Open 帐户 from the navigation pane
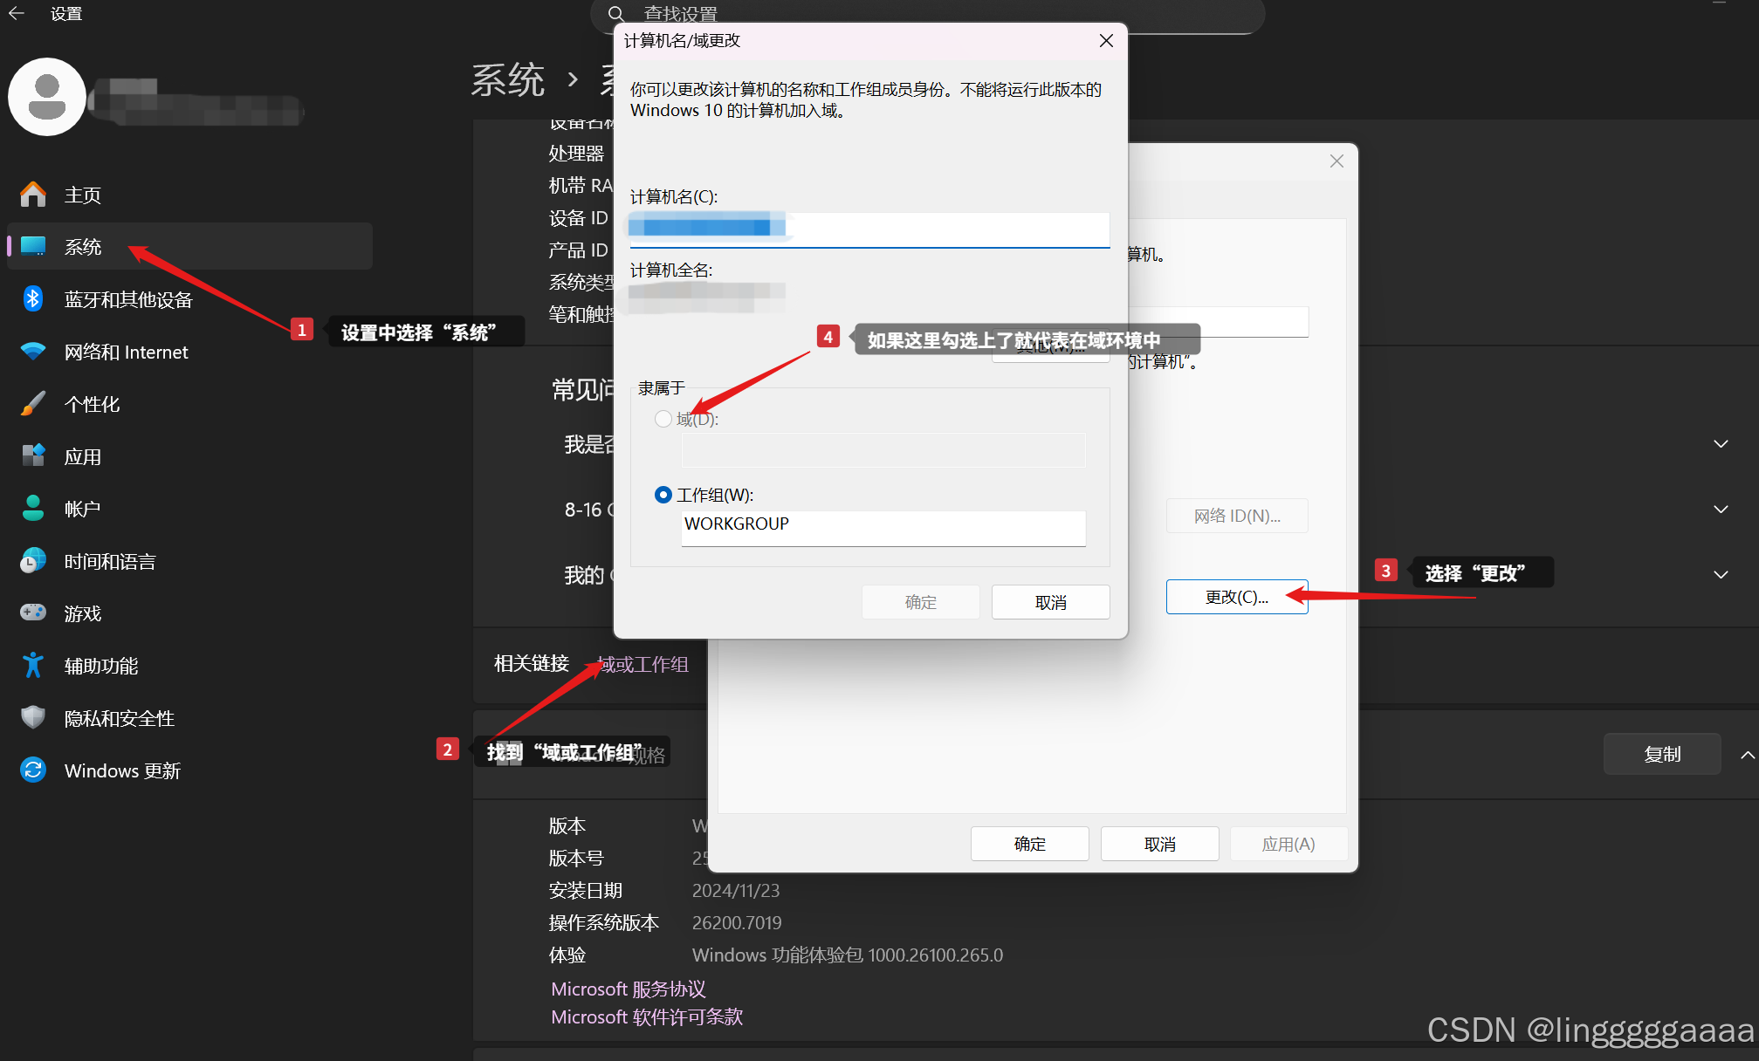Image resolution: width=1759 pixels, height=1061 pixels. click(x=82, y=508)
